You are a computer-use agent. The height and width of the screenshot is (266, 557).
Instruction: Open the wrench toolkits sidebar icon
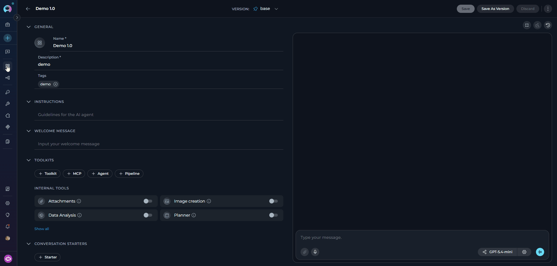[x=8, y=104]
